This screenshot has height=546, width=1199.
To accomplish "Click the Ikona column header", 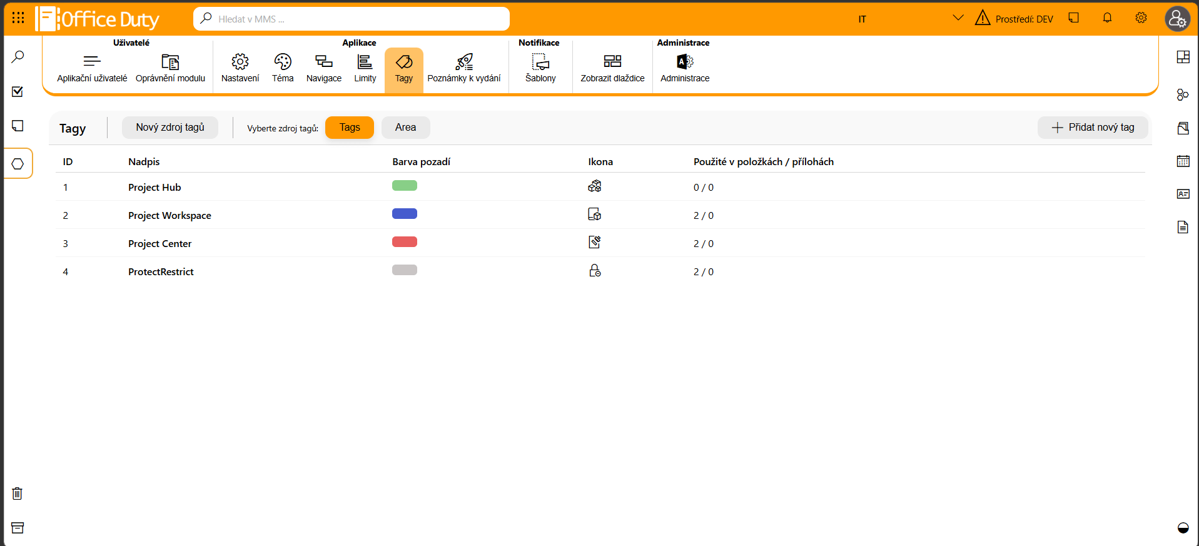I will click(600, 161).
